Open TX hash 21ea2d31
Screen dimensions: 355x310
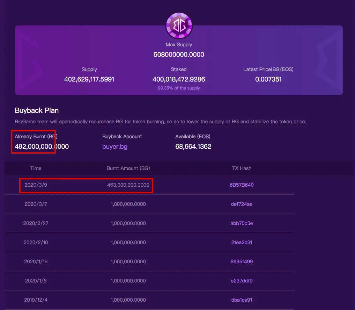click(x=242, y=242)
